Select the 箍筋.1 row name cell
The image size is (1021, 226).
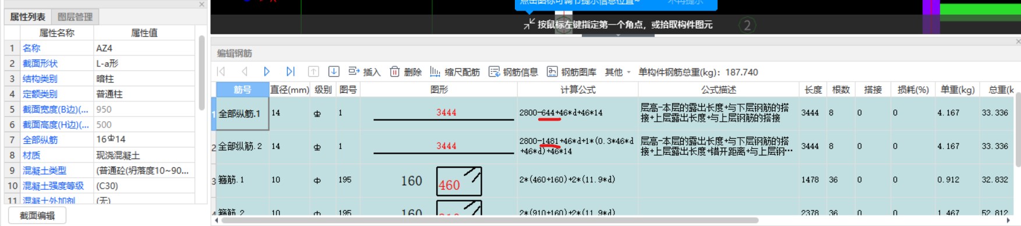pos(242,180)
